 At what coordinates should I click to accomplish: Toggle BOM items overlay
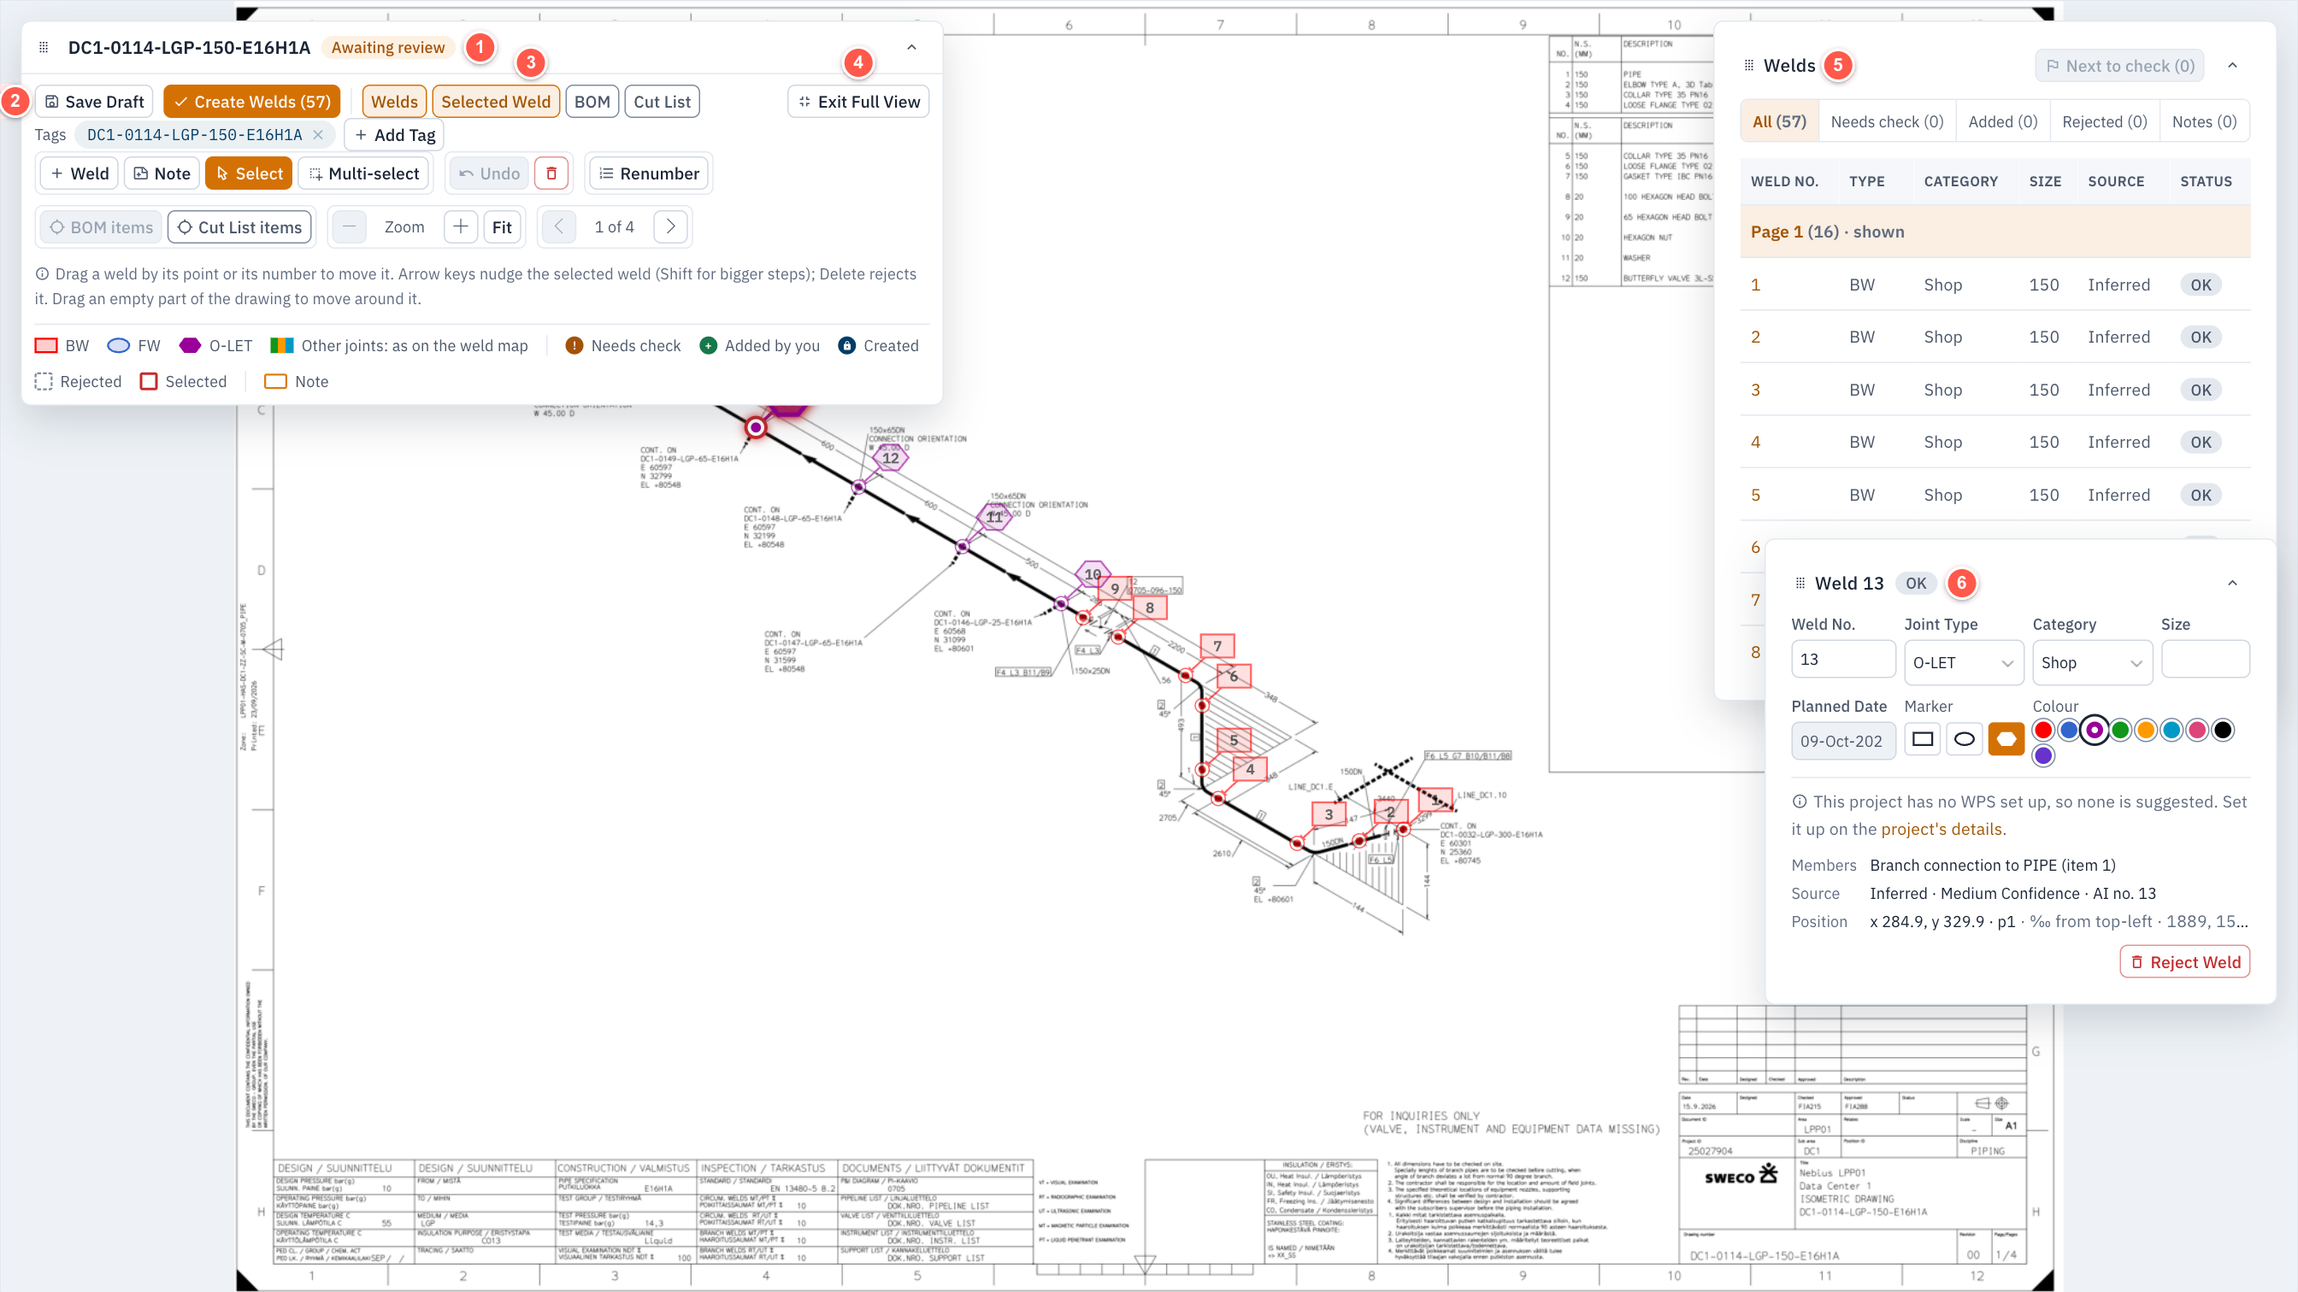[101, 226]
